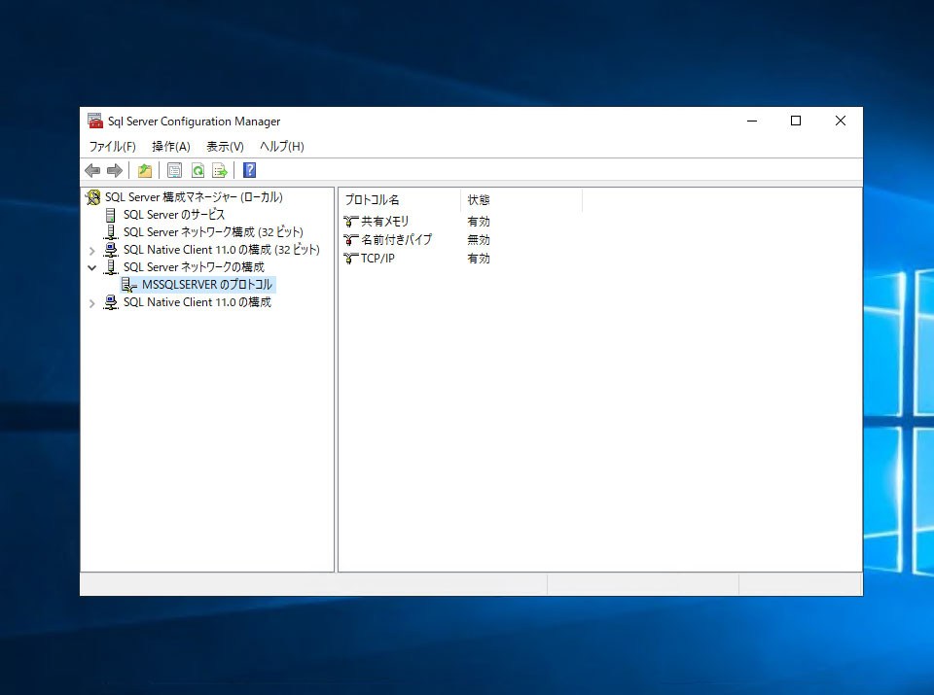The image size is (934, 695).
Task: Click 無効 status of 名前付きパイプ
Action: 479,240
